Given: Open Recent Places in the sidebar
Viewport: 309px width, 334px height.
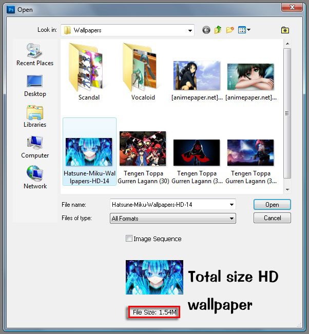Looking at the screenshot, I should (x=35, y=54).
